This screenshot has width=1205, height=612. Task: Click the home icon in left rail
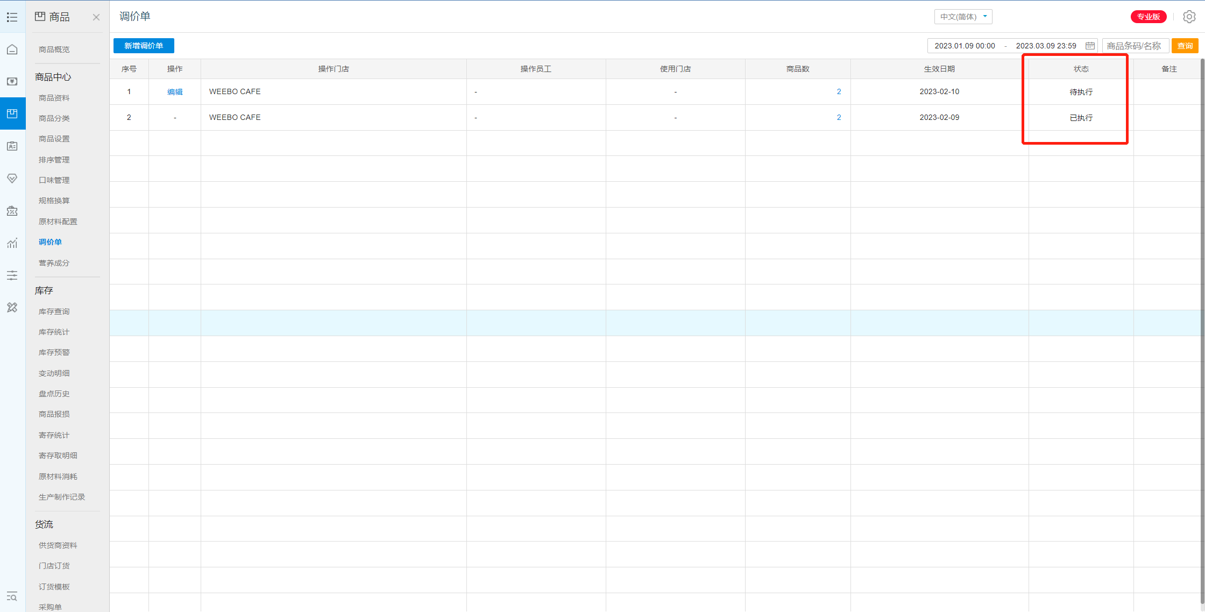click(12, 49)
